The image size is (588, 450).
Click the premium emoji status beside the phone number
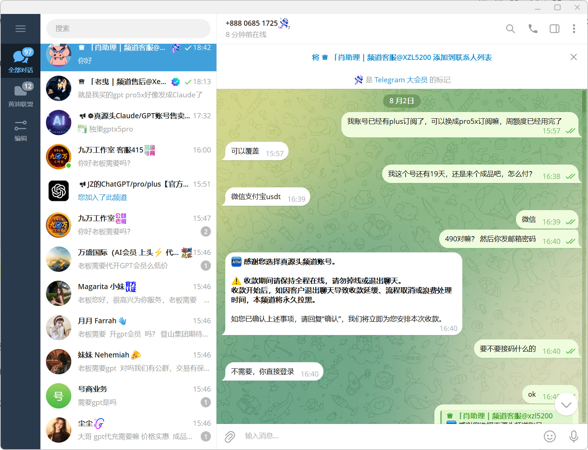284,23
